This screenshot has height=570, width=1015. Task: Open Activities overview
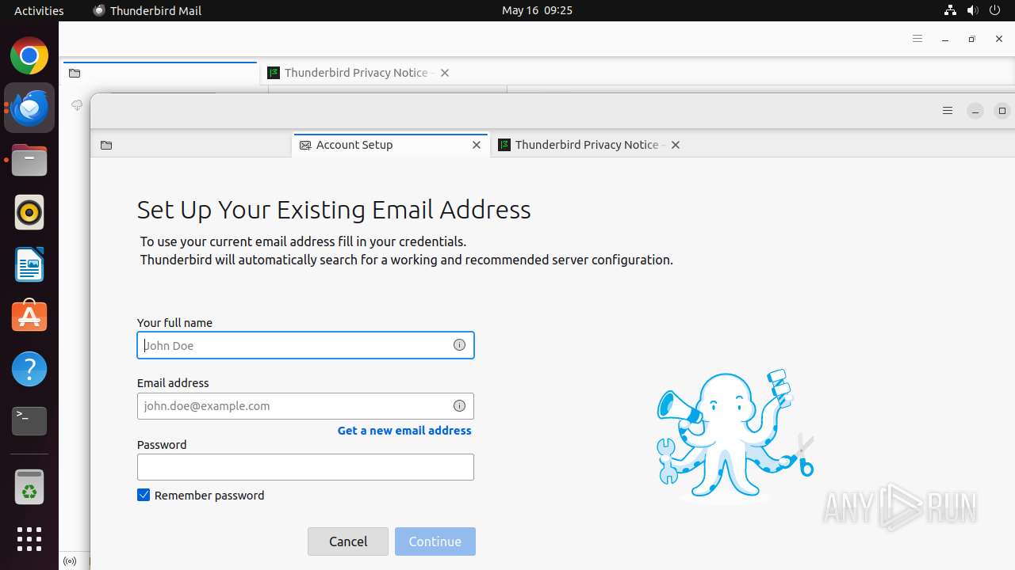(39, 10)
